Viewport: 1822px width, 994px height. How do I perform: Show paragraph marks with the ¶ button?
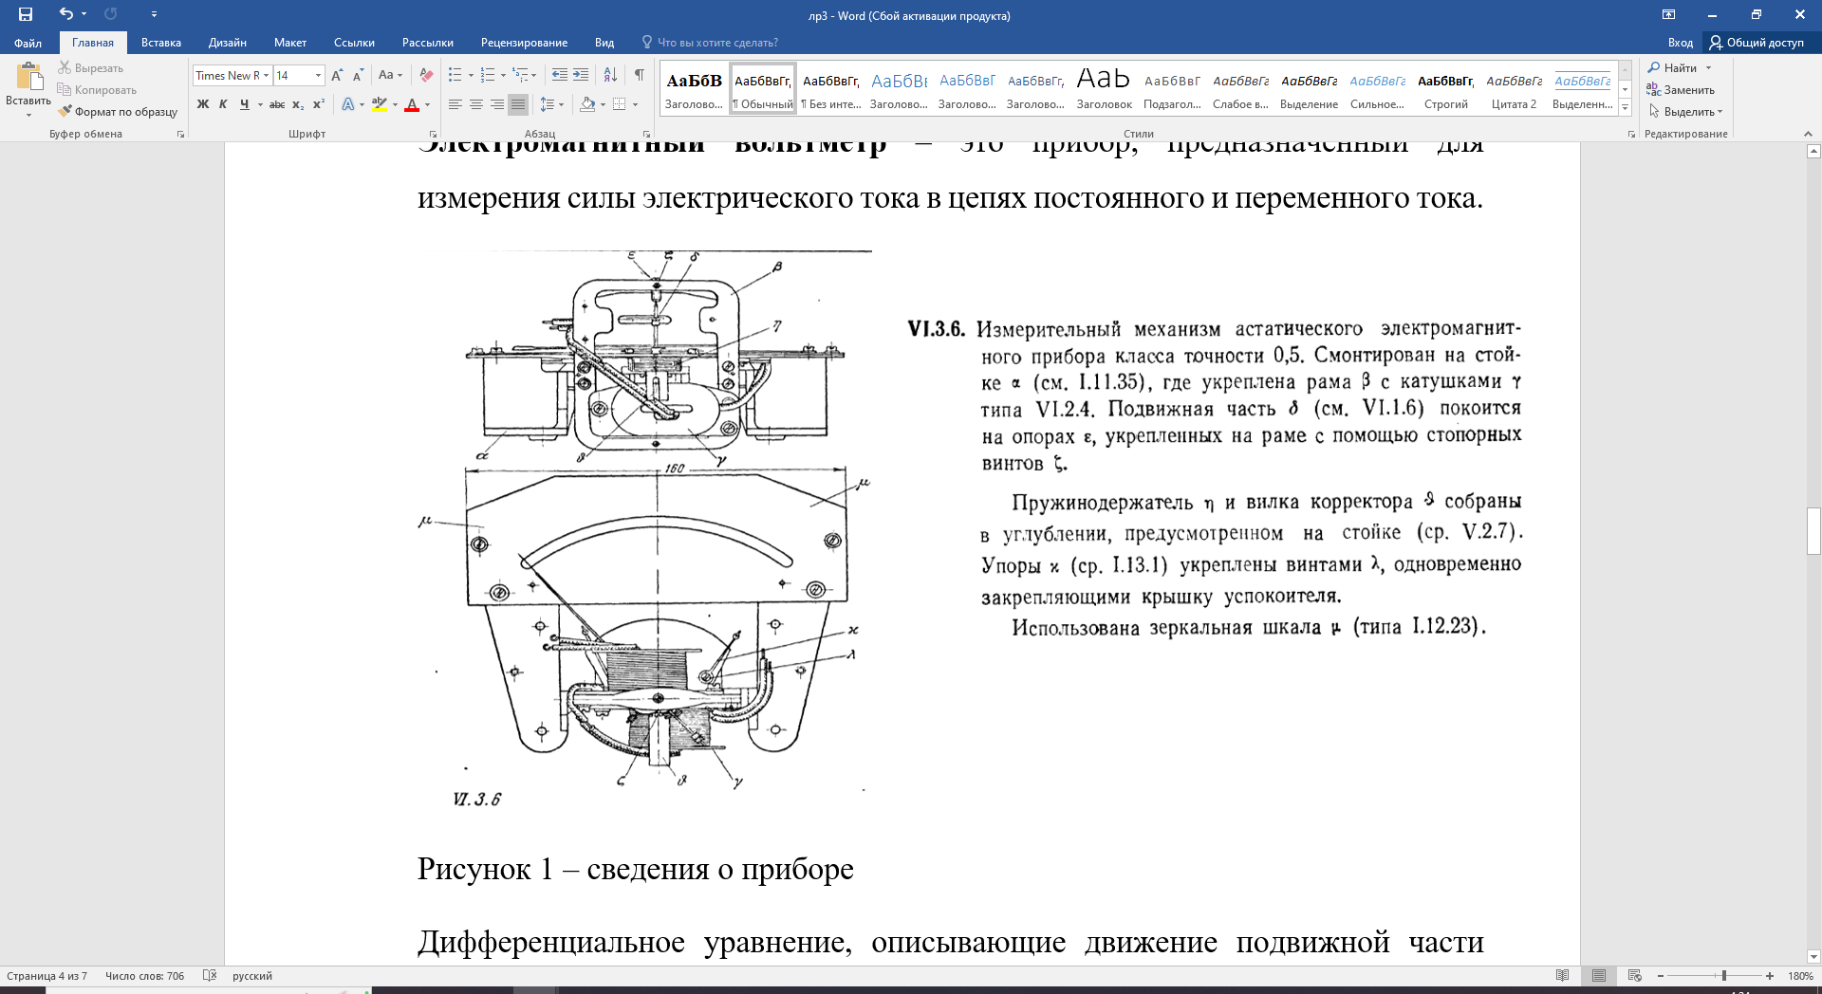(640, 75)
